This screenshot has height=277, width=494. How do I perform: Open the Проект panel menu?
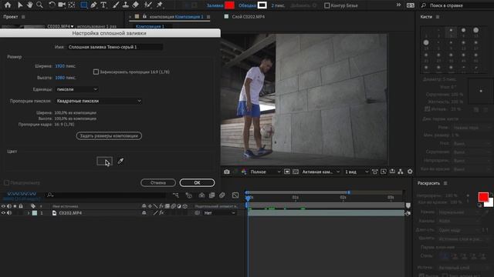23,17
